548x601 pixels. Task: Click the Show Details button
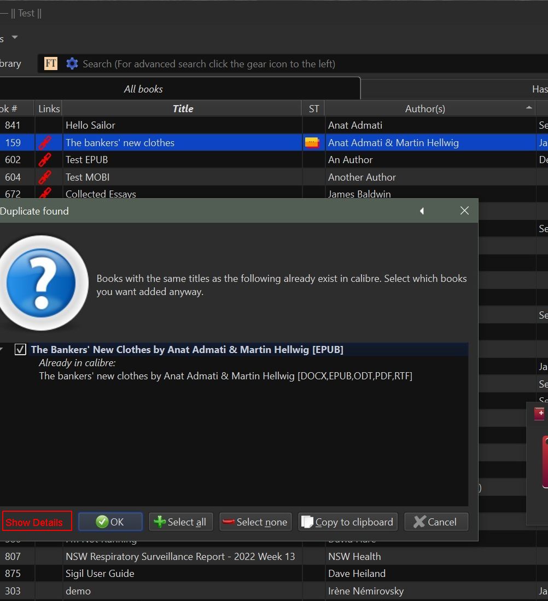pos(37,522)
